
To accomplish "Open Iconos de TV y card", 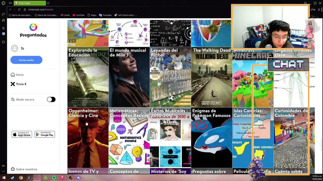I will pyautogui.click(x=88, y=171).
